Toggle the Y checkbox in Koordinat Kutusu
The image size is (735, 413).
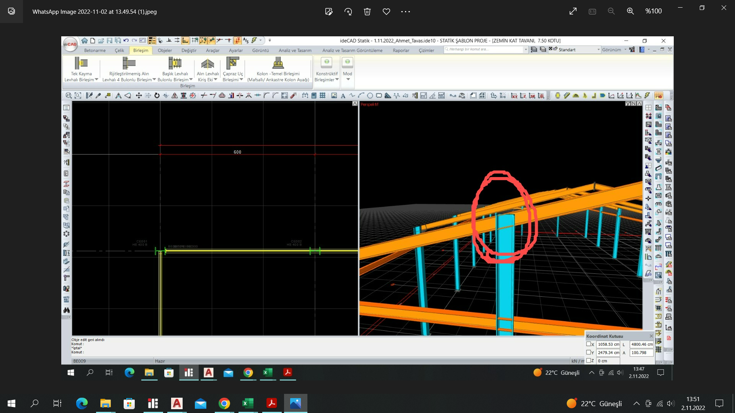[x=589, y=353]
